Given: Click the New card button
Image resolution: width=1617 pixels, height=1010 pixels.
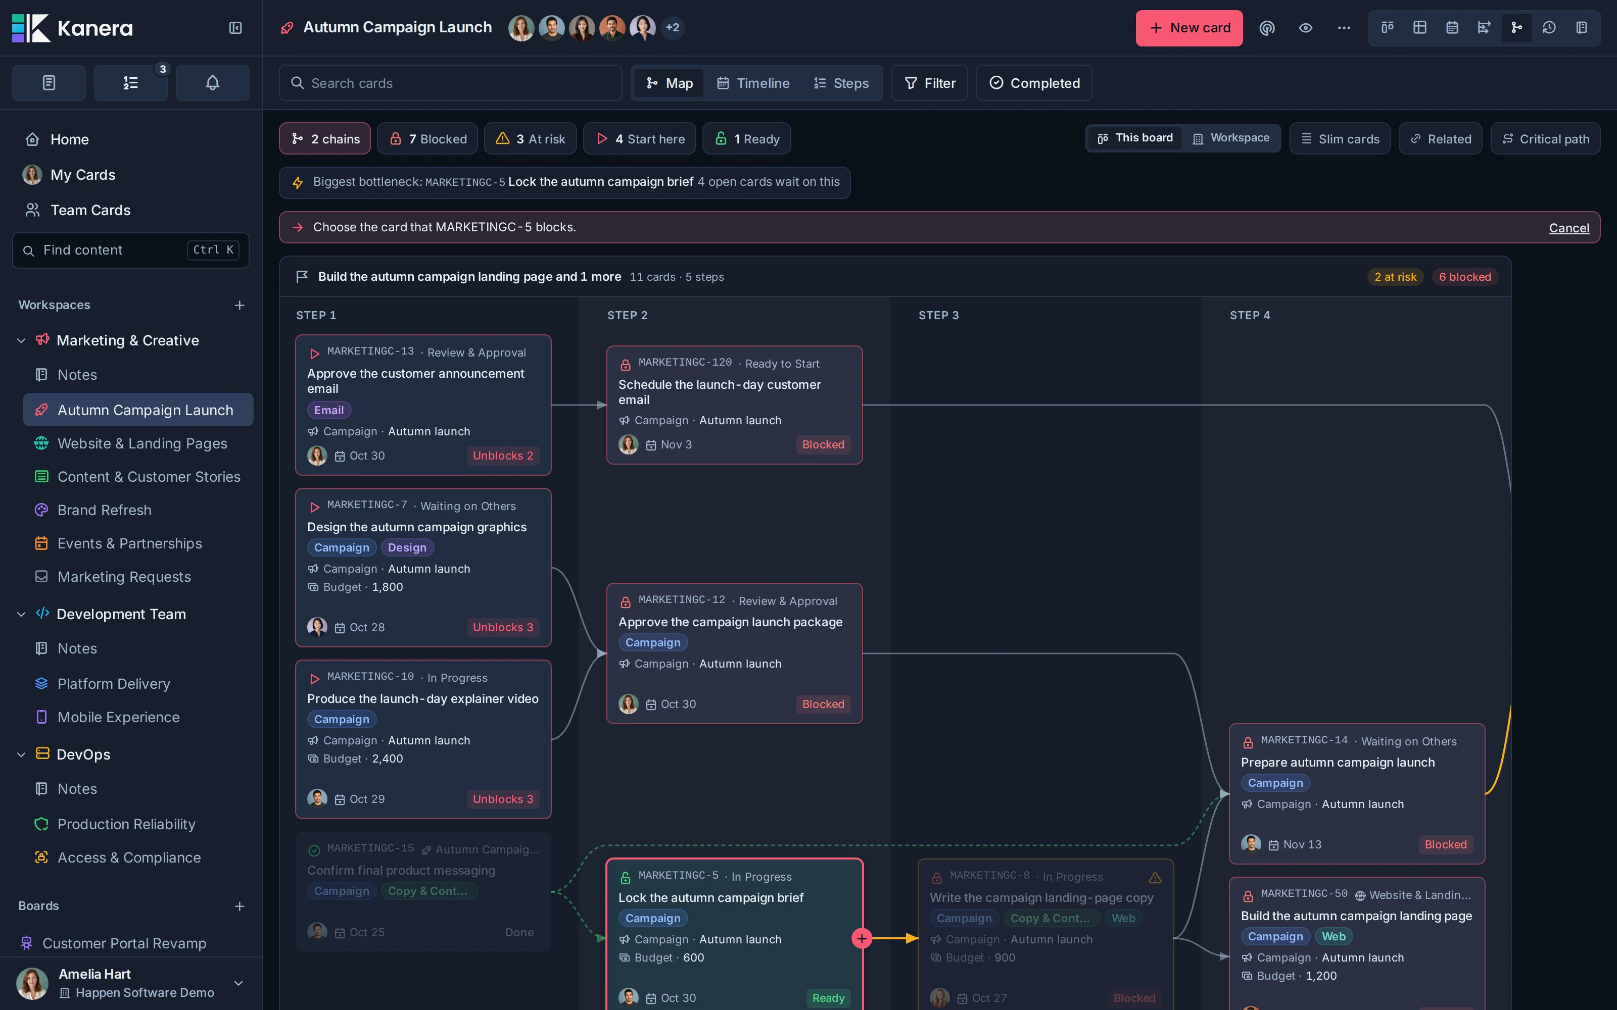Looking at the screenshot, I should (x=1188, y=28).
